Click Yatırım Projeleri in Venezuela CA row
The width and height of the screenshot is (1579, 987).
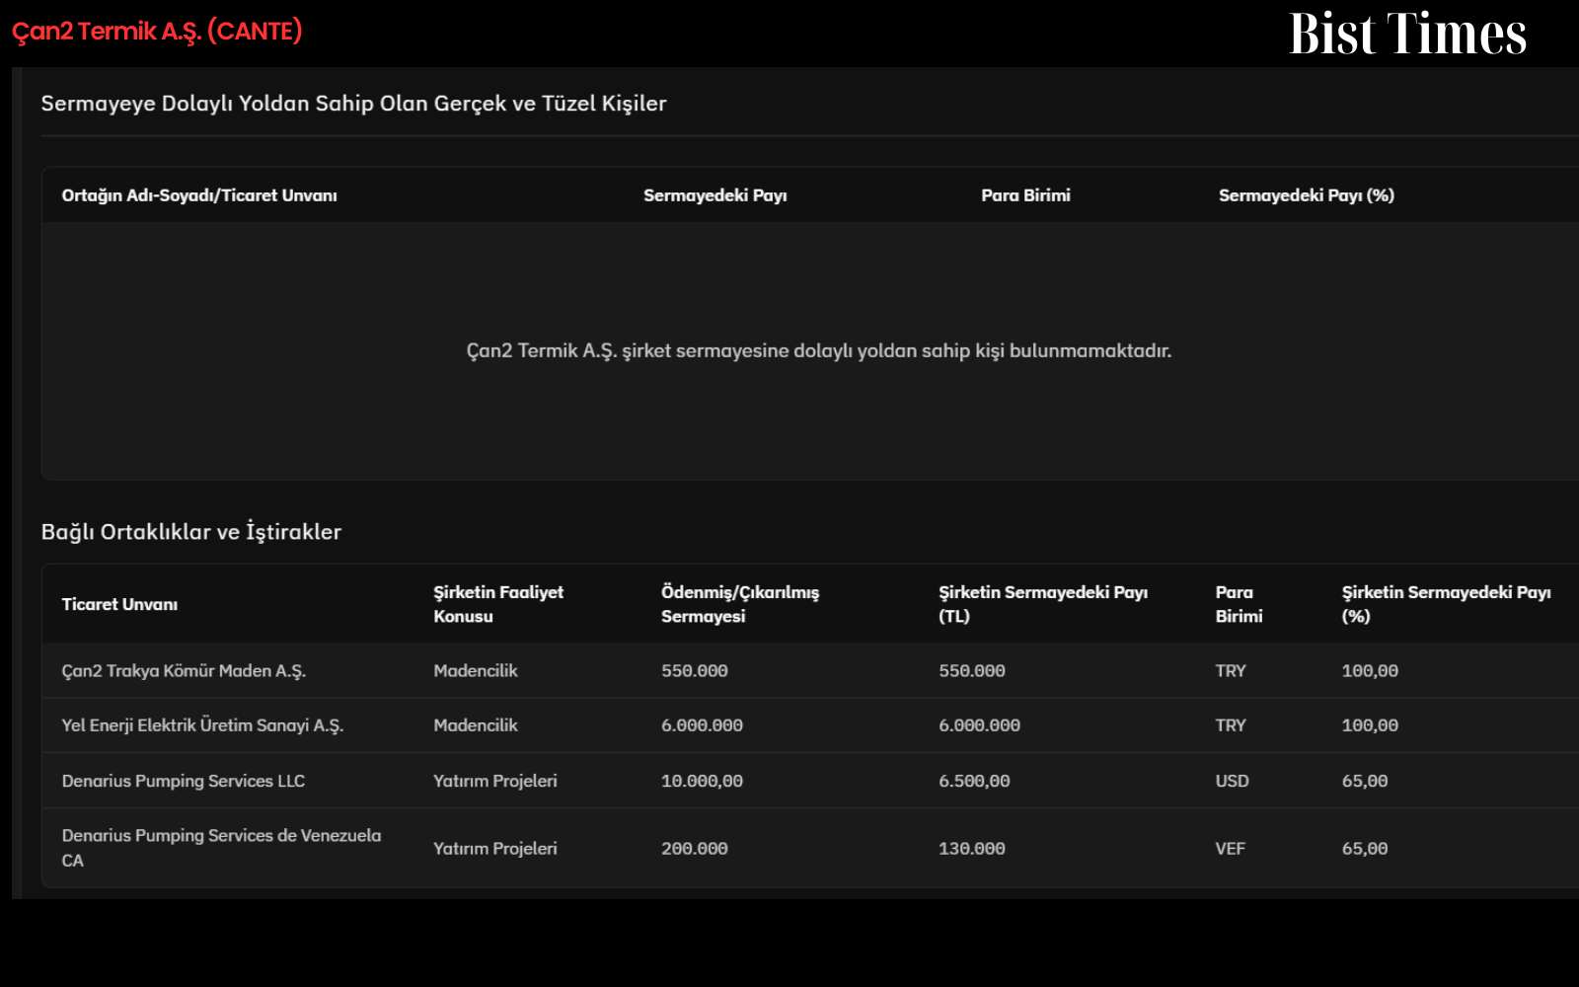tap(495, 849)
